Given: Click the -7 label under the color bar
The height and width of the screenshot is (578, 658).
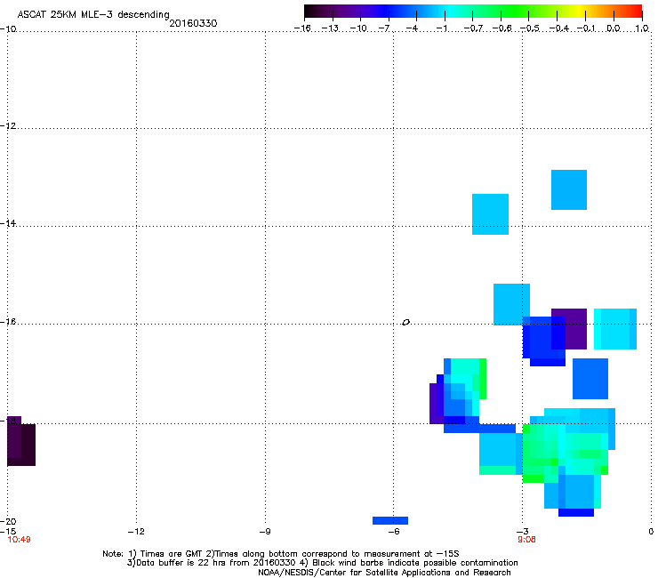Looking at the screenshot, I should point(383,28).
